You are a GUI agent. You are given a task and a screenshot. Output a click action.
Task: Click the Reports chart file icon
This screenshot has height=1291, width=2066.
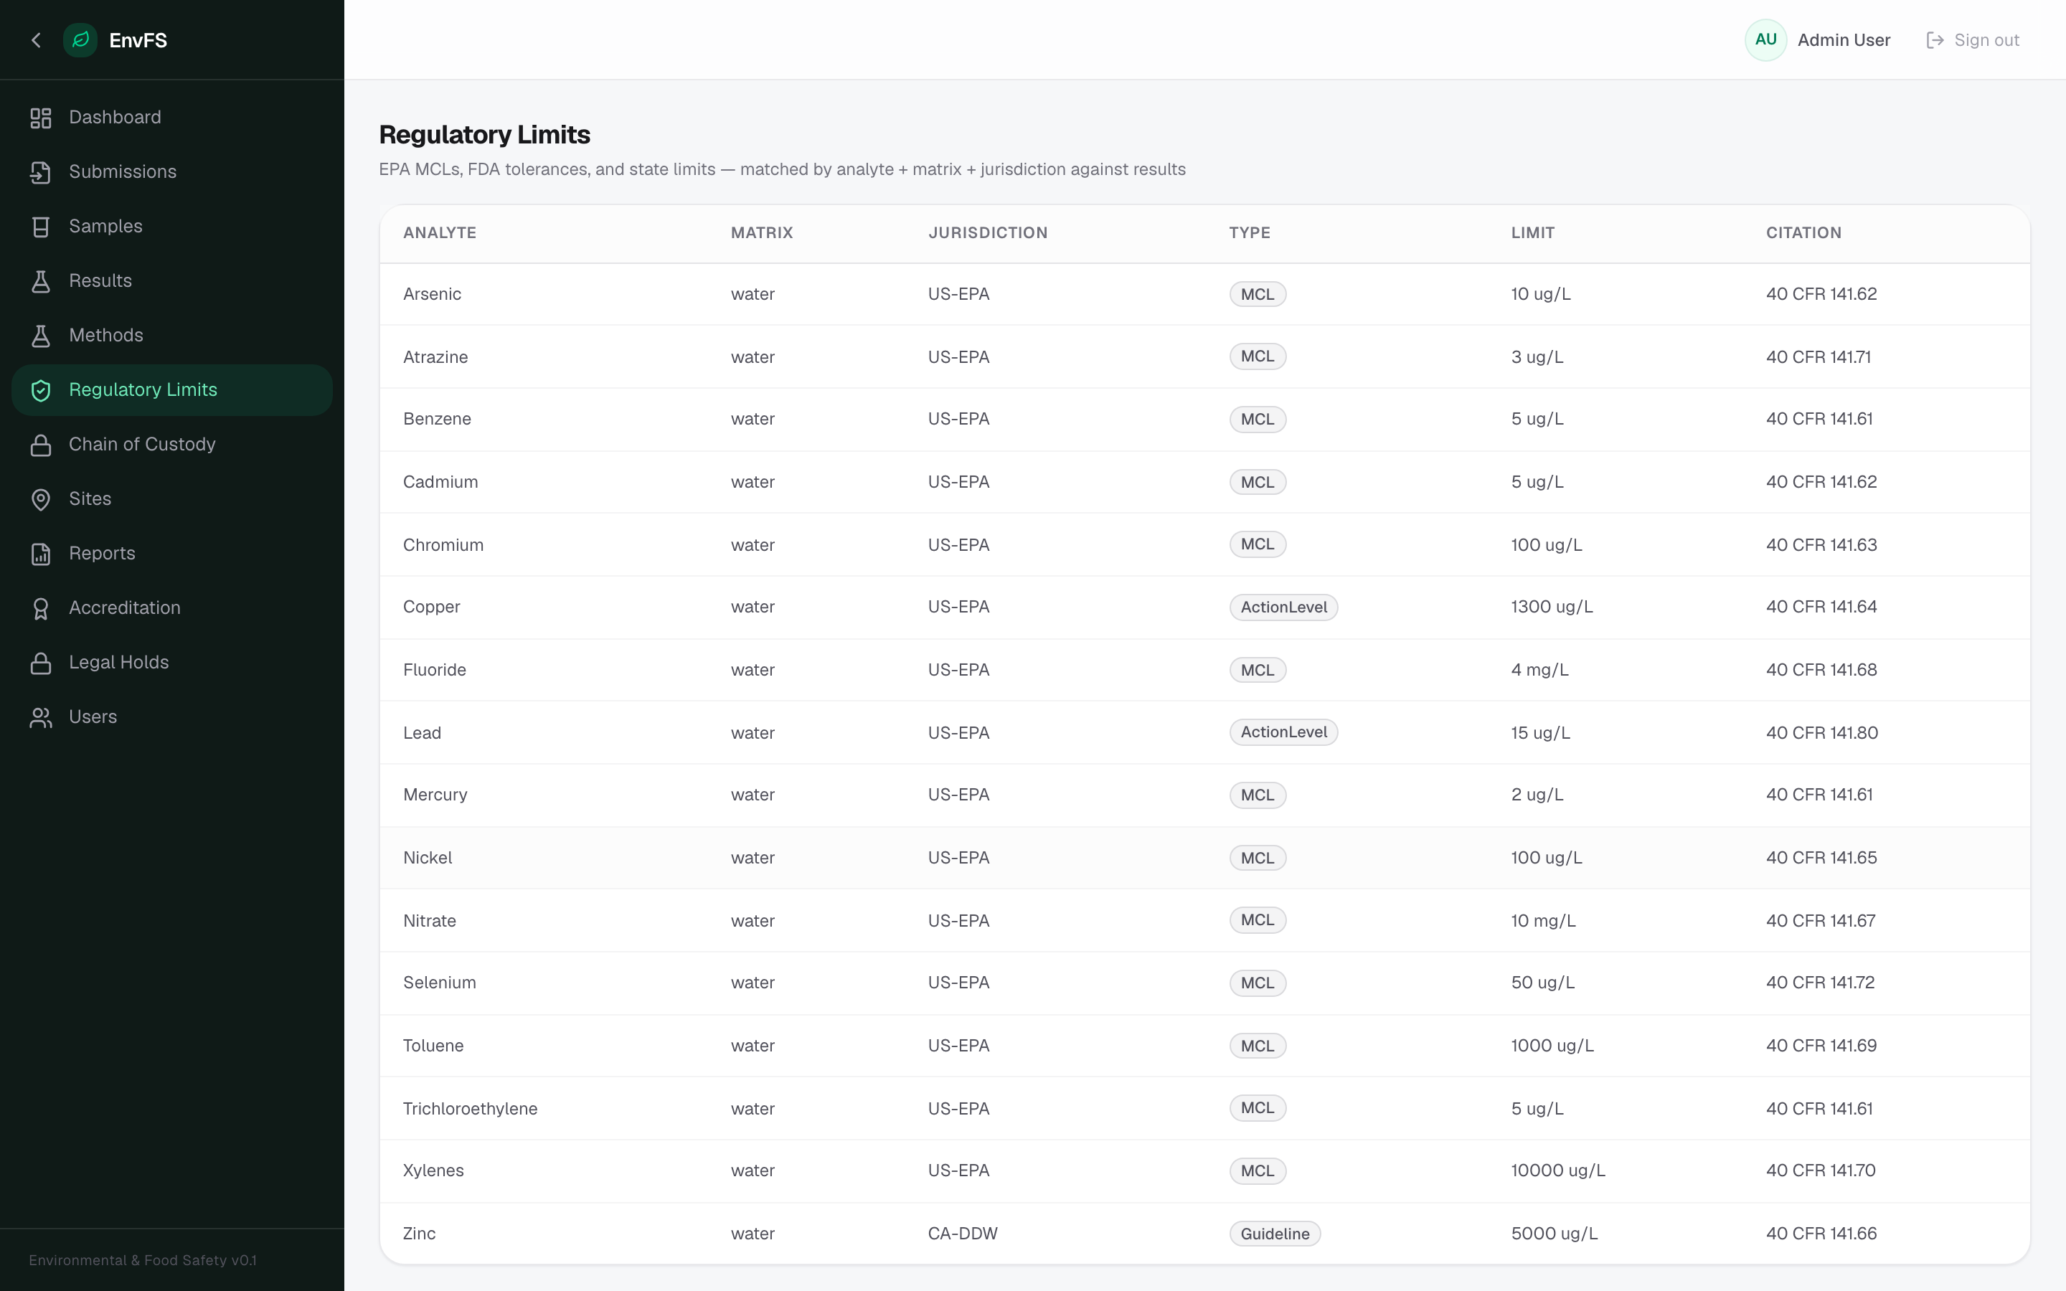pos(41,554)
